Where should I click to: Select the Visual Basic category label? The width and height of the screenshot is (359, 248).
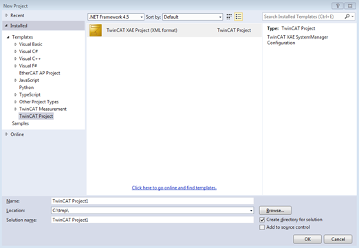pos(30,44)
